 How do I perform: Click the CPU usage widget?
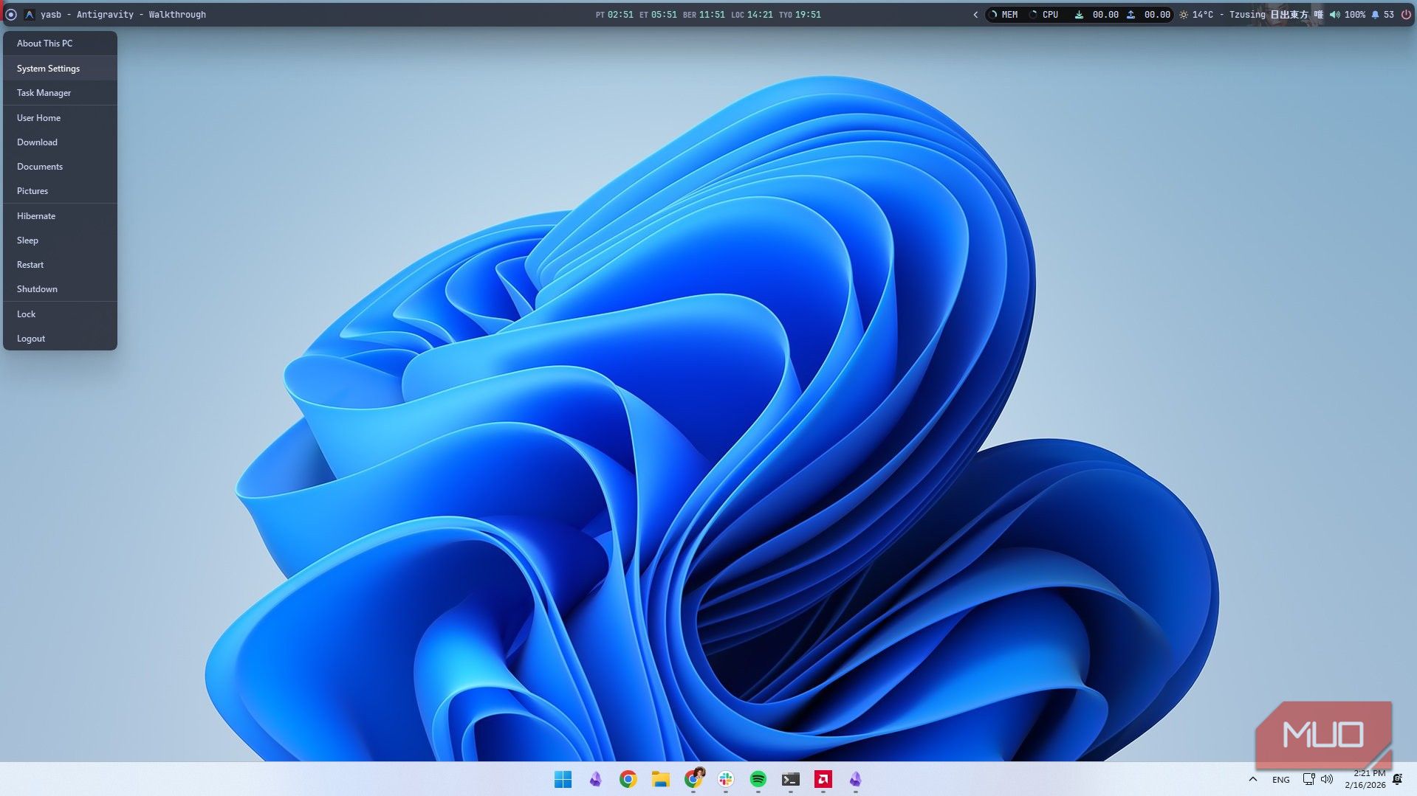pyautogui.click(x=1044, y=15)
